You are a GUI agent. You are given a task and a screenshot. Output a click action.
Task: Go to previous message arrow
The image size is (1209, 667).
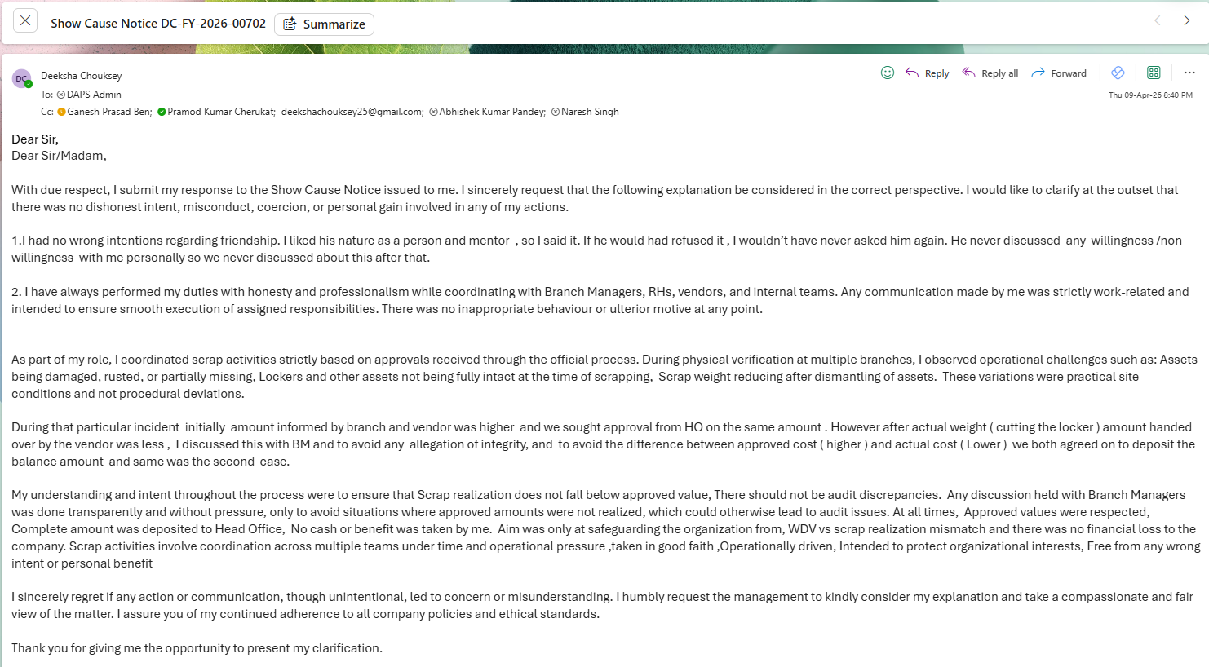[1157, 21]
